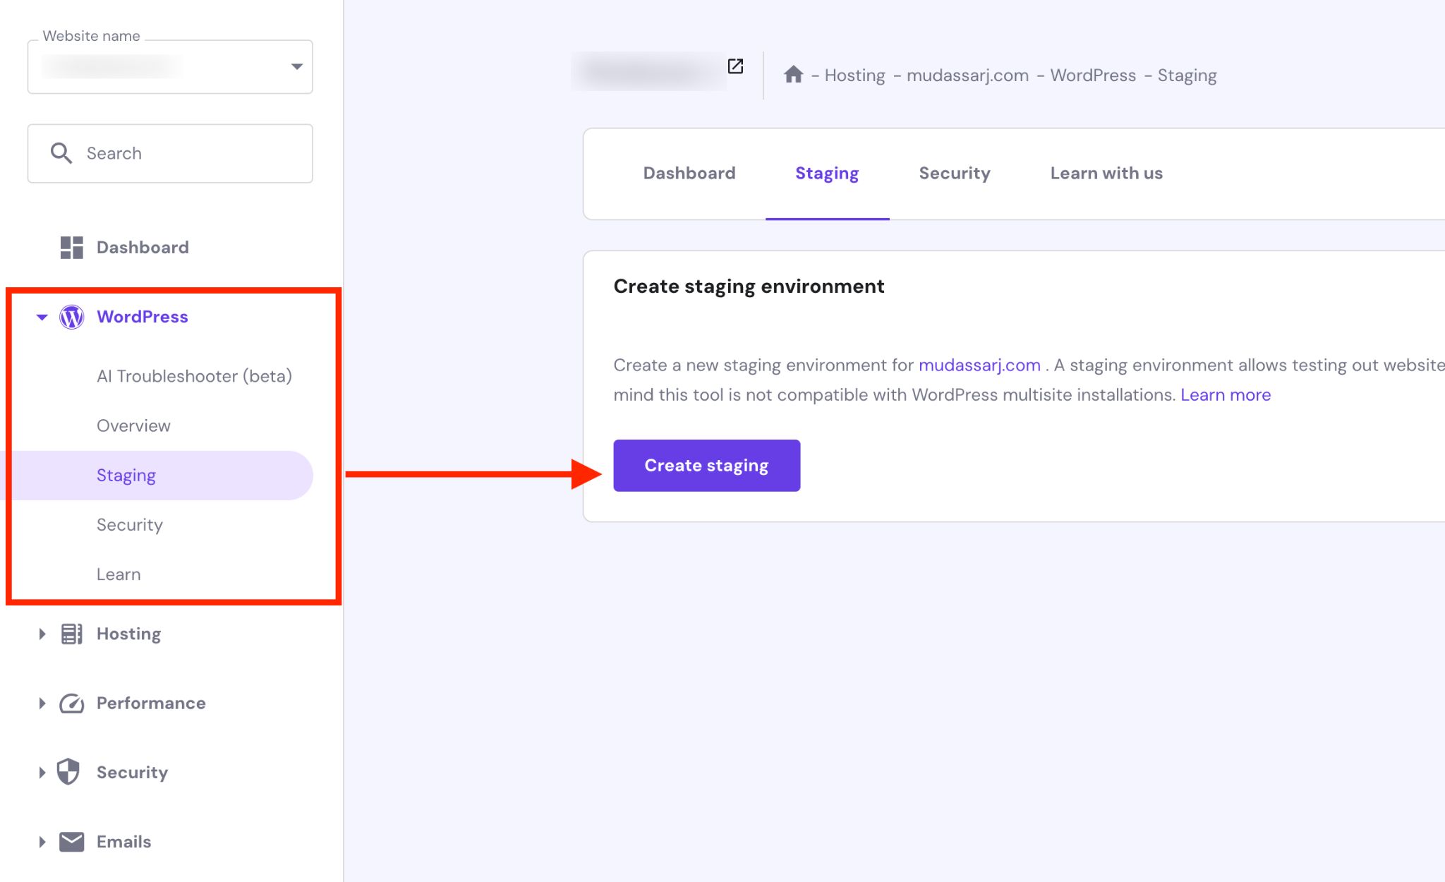Click the Search input field
This screenshot has height=882, width=1445.
pos(169,153)
